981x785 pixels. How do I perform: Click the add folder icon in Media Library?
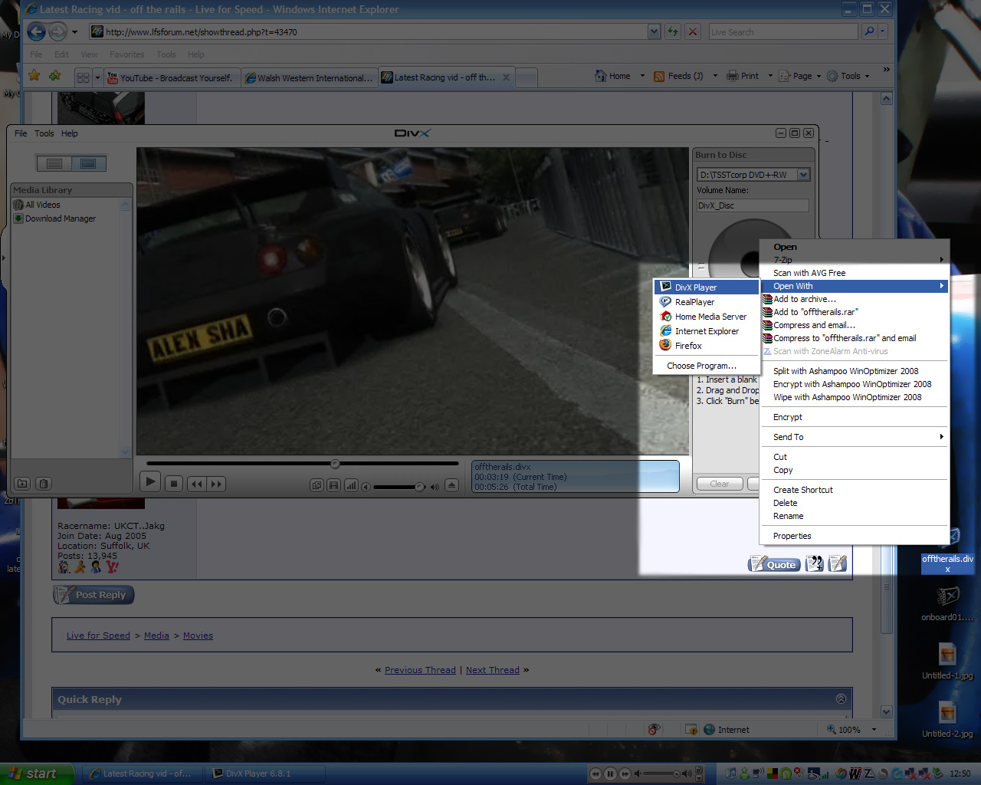pos(22,484)
